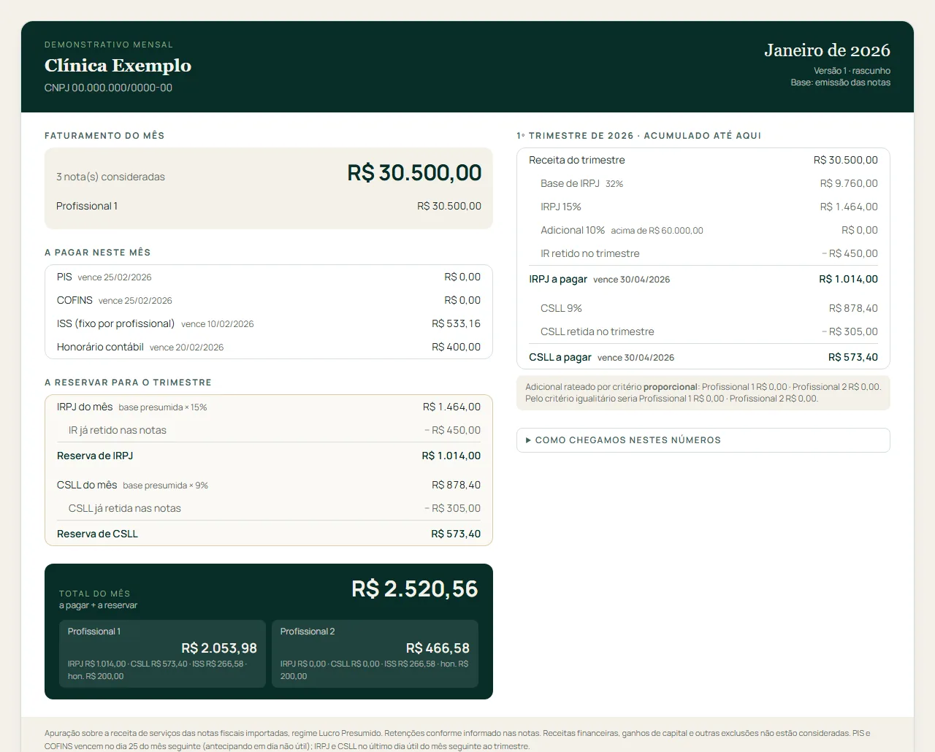The image size is (935, 752).
Task: Click the 'Janeiro de 2026' title
Action: click(827, 50)
